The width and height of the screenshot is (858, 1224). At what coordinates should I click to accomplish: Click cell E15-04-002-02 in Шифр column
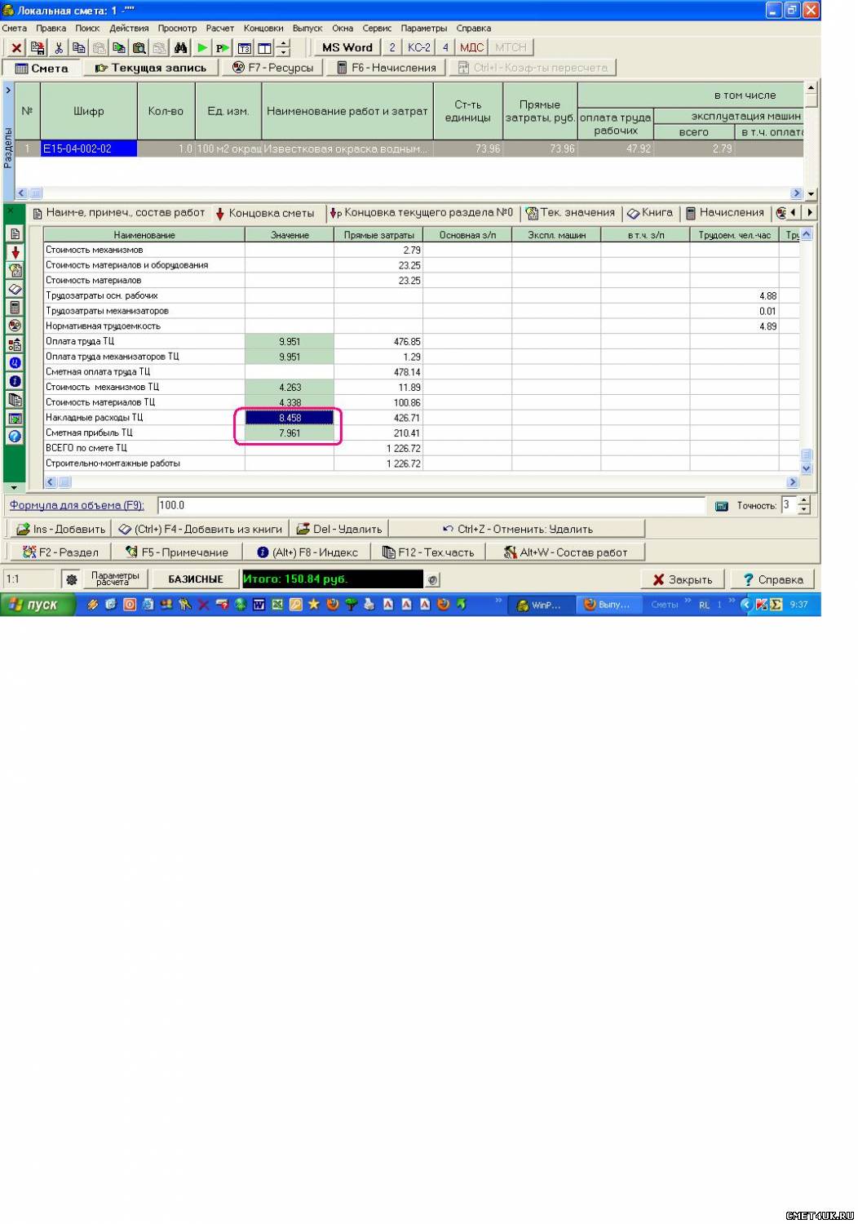coord(88,149)
